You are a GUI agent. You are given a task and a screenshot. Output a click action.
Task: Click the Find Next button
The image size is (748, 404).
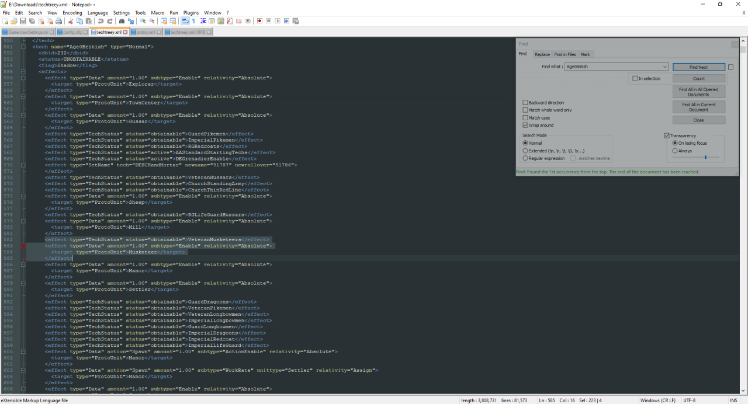tap(698, 67)
